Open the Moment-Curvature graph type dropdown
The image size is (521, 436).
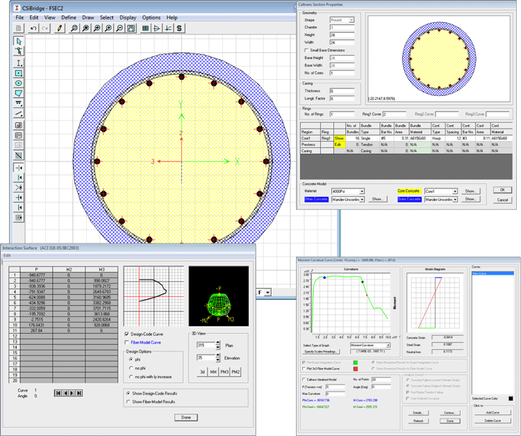pyautogui.click(x=388, y=345)
